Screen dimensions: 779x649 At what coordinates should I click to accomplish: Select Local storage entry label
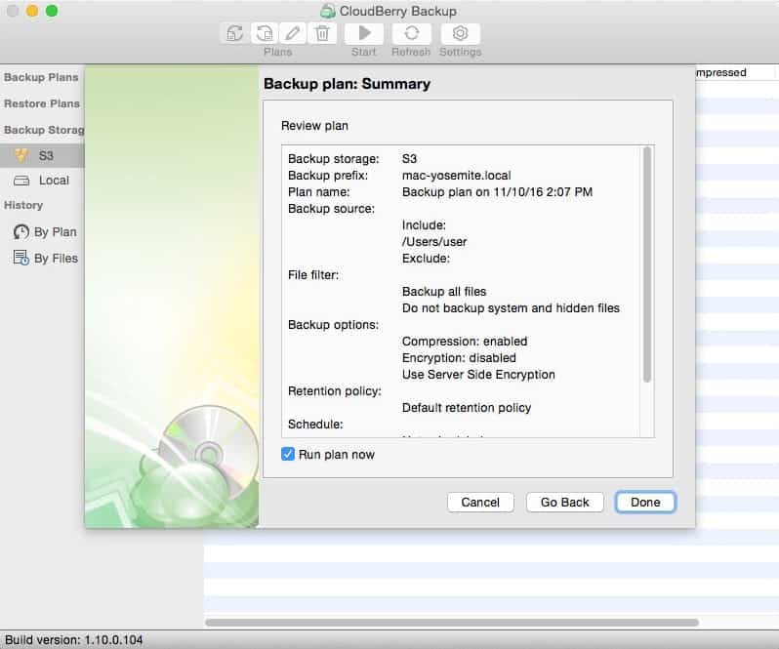[54, 181]
